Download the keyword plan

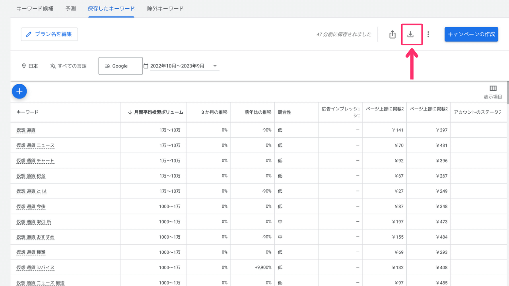pyautogui.click(x=410, y=34)
